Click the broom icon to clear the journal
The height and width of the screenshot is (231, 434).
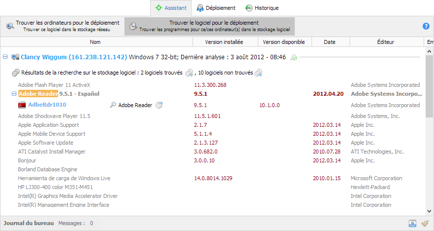point(425,224)
